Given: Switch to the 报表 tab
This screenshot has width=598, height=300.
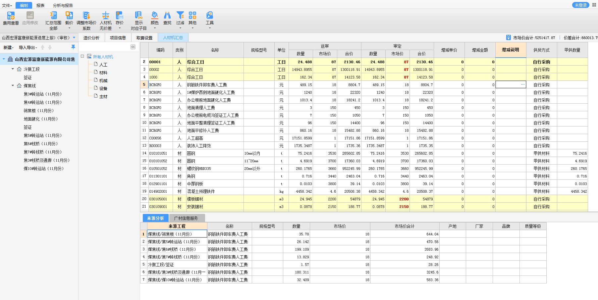Looking at the screenshot, I should pyautogui.click(x=40, y=5).
